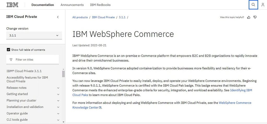Open the Operator guide topic

17,113
